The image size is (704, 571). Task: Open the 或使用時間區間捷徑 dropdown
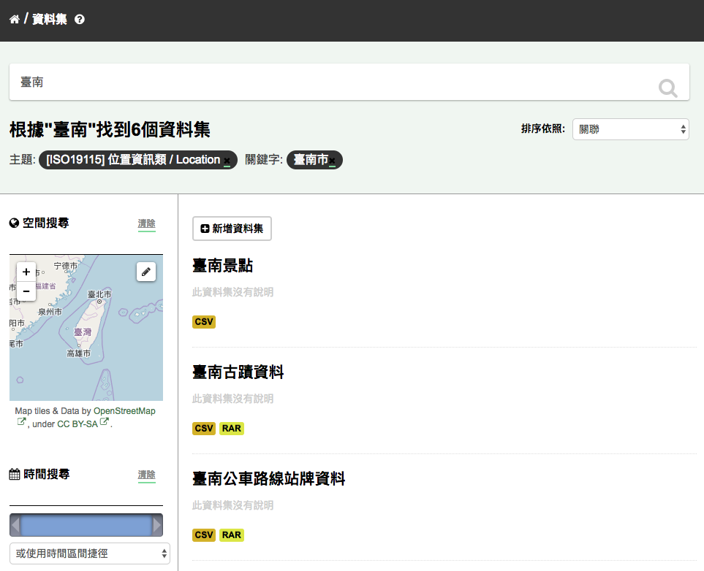click(90, 553)
